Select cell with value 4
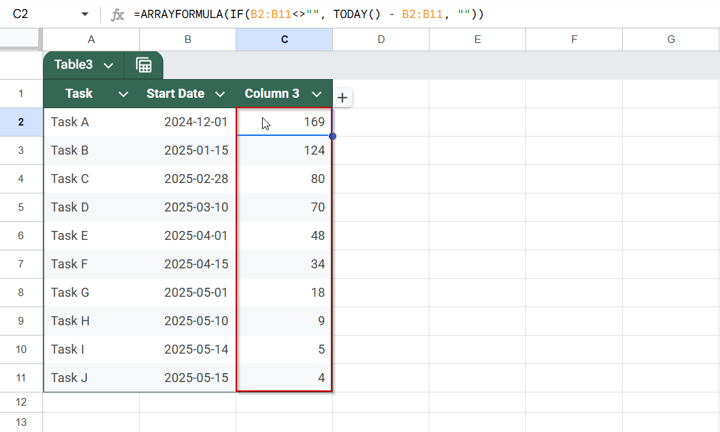Image resolution: width=720 pixels, height=432 pixels. (284, 377)
